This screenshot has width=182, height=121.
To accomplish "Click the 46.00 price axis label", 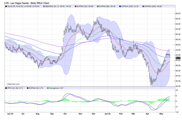I will point(178,45).
